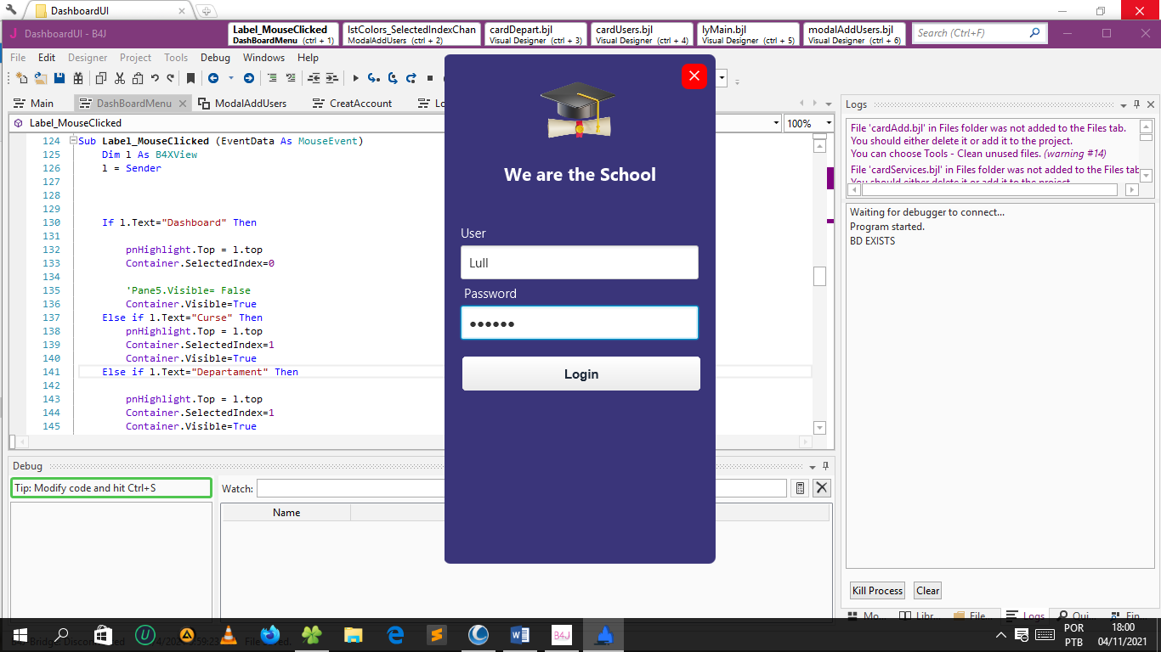
Task: Click the Paste icon in the toolbar
Action: [x=138, y=78]
